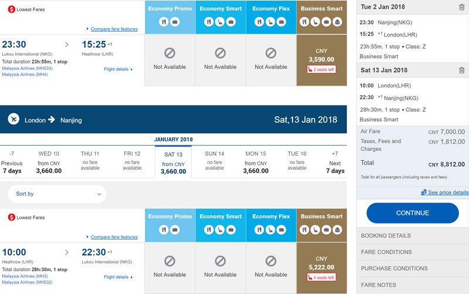Click the red Lowest Fares dollar icon at top

pos(11,9)
